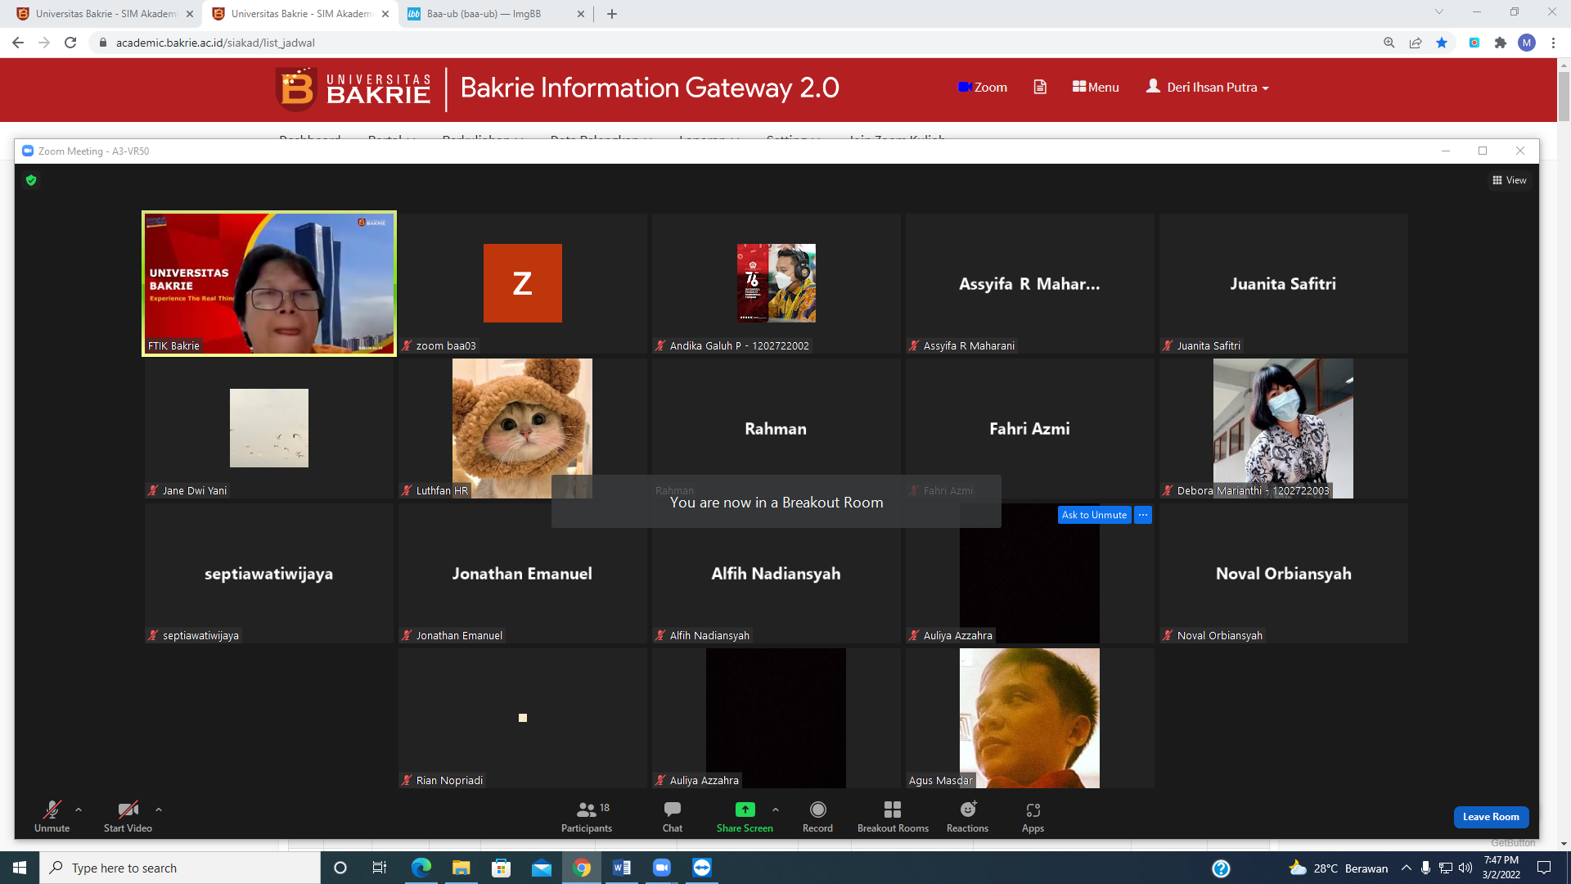This screenshot has height=884, width=1571.
Task: Open the Chat panel
Action: click(673, 816)
